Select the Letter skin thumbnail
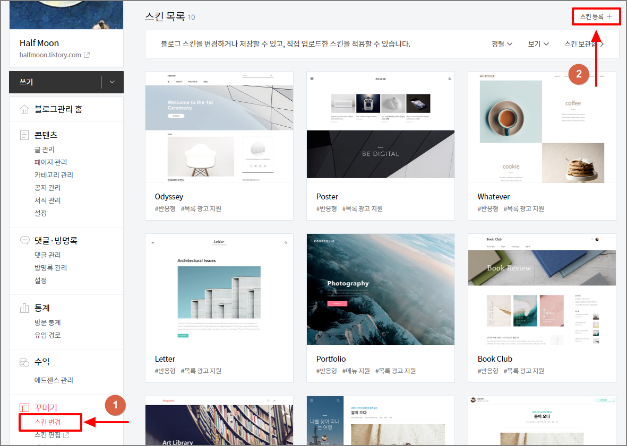The width and height of the screenshot is (627, 446). 219,290
